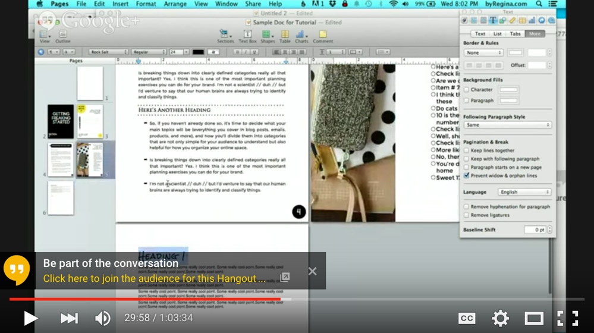Play the video

tap(30, 318)
